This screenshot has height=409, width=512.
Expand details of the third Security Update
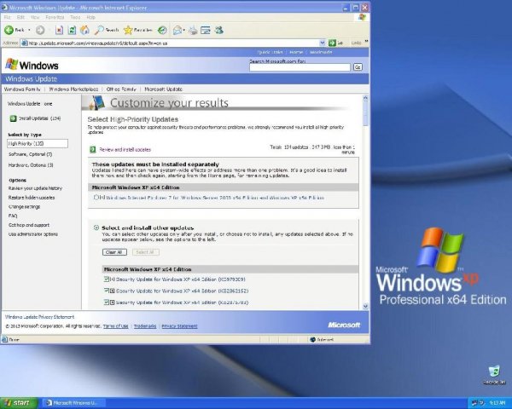point(112,302)
